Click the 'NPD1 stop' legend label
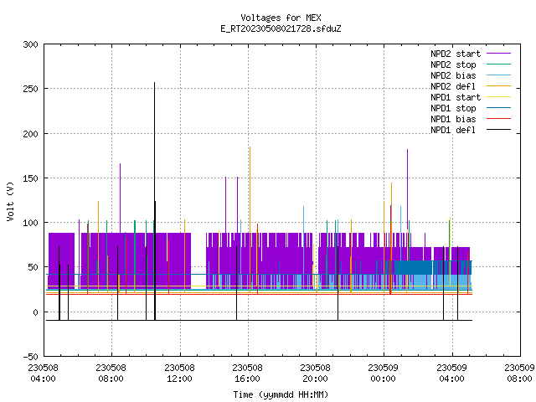Viewport: 536px width, 402px height. point(453,108)
